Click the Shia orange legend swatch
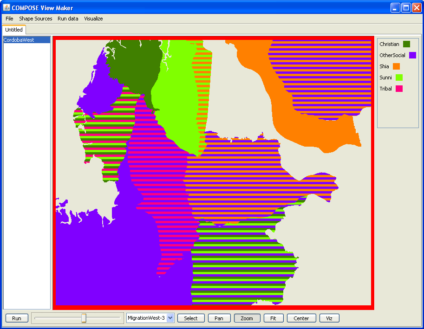 coord(396,66)
